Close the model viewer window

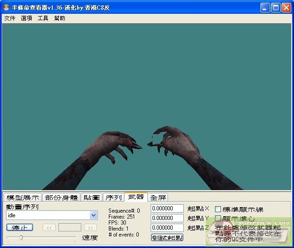point(287,8)
